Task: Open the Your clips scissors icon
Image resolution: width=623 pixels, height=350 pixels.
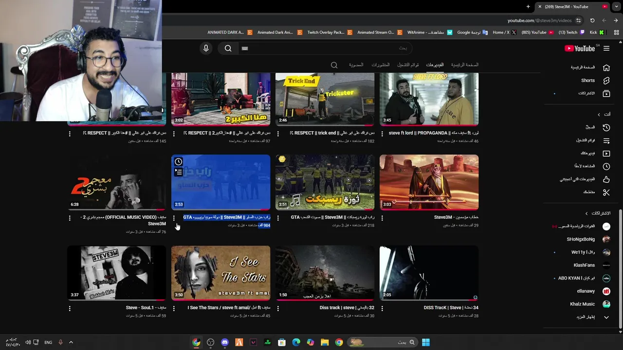Action: coord(606,192)
